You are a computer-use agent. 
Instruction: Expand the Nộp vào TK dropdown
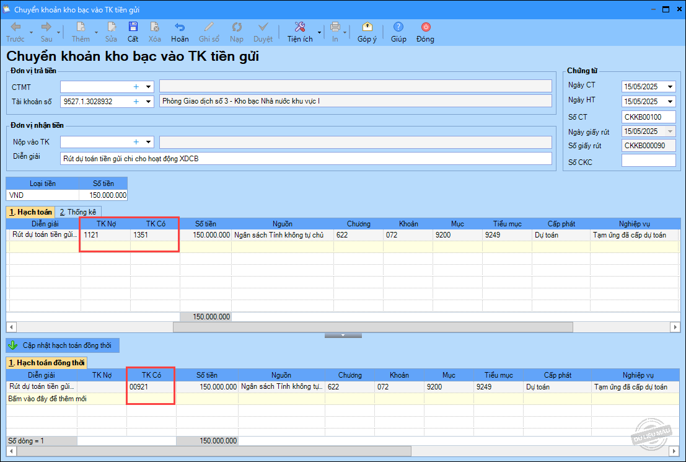pos(149,142)
